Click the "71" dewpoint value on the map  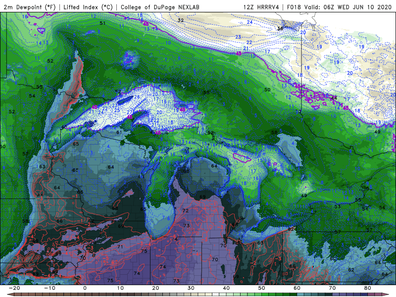click(120, 247)
